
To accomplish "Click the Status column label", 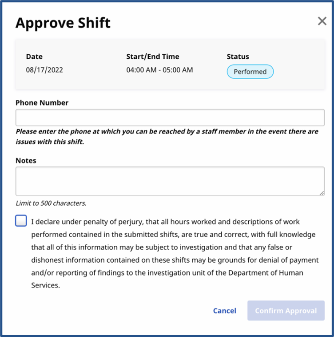I will tap(238, 57).
